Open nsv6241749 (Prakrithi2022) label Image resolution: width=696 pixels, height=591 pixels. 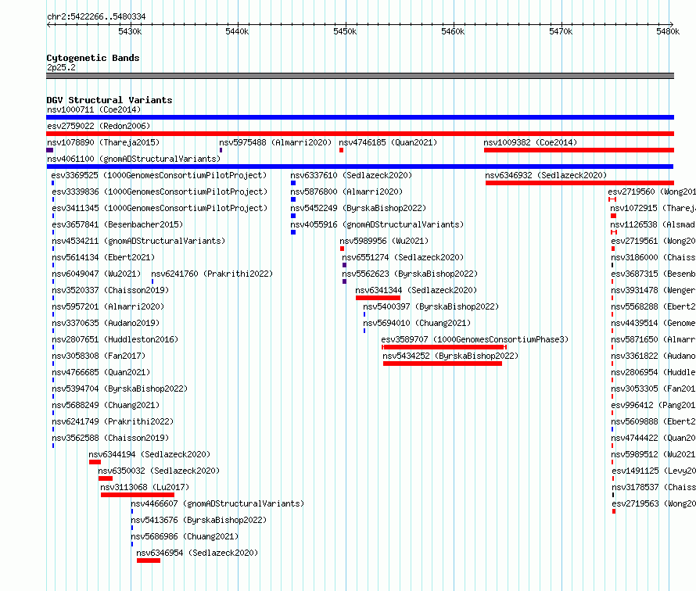click(x=113, y=421)
